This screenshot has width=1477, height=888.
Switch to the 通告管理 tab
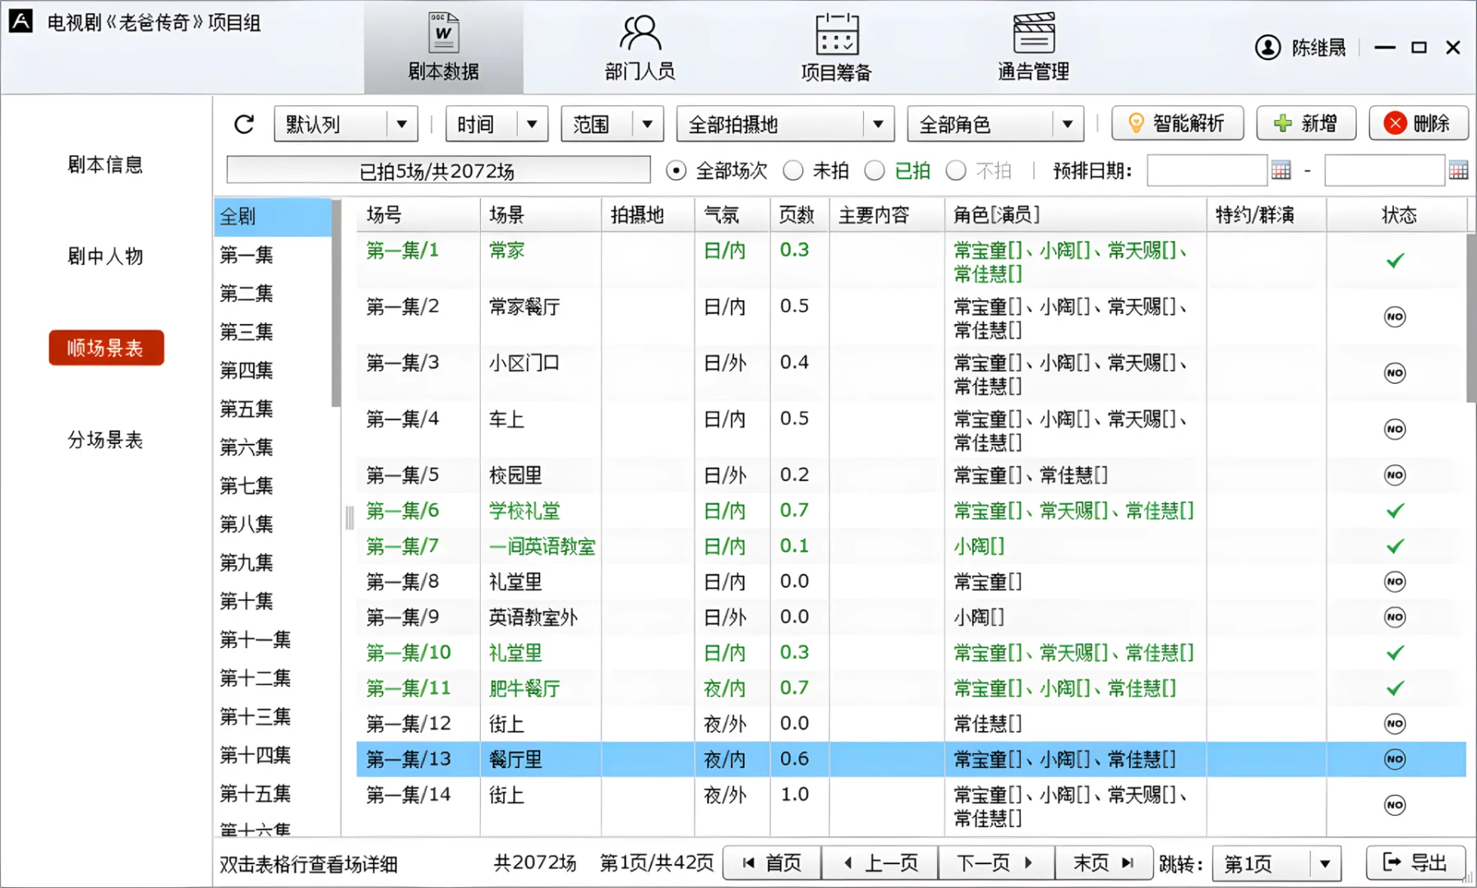click(x=1032, y=45)
